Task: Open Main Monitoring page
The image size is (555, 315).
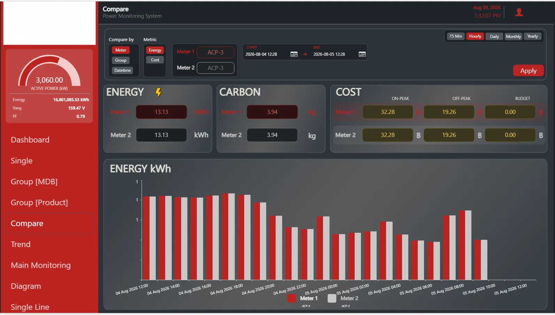Action: point(41,265)
